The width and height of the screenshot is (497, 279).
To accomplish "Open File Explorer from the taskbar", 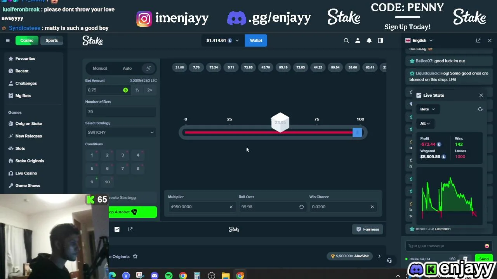I will coord(226,276).
